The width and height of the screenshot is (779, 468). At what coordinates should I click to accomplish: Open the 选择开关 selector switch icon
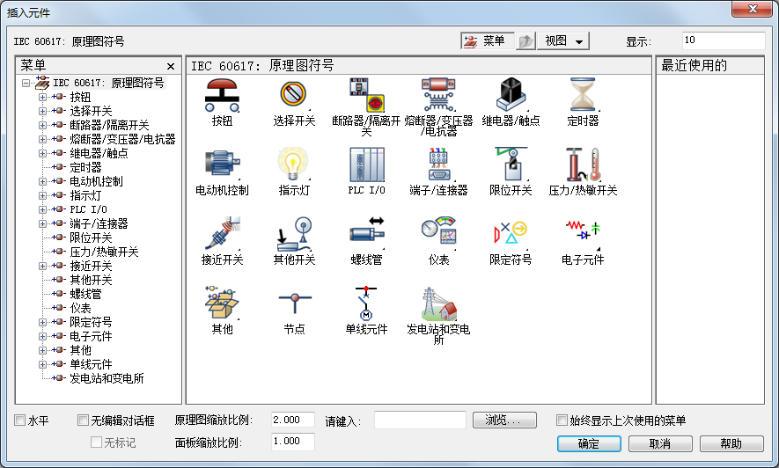pyautogui.click(x=294, y=95)
